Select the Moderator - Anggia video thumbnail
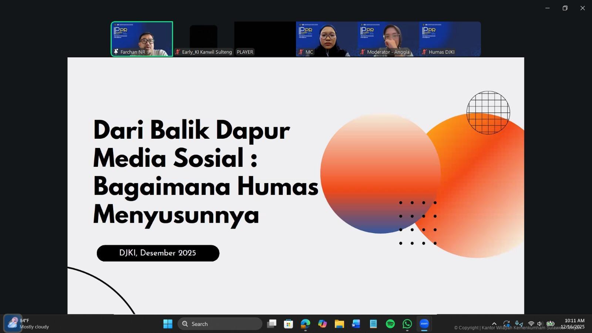The width and height of the screenshot is (592, 333). pos(388,39)
